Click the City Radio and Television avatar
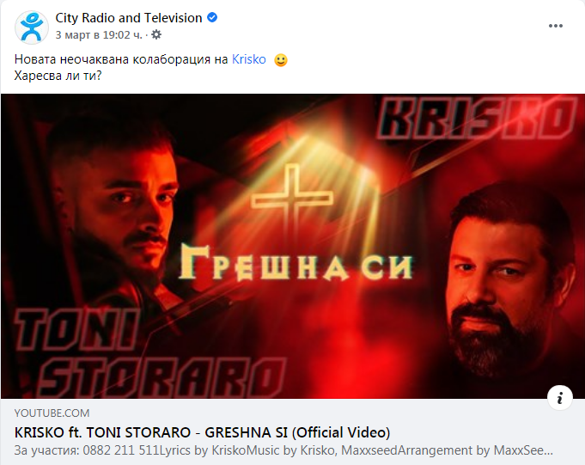 pyautogui.click(x=32, y=27)
